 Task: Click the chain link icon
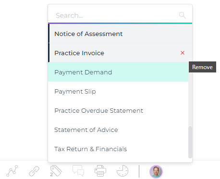coord(34,171)
